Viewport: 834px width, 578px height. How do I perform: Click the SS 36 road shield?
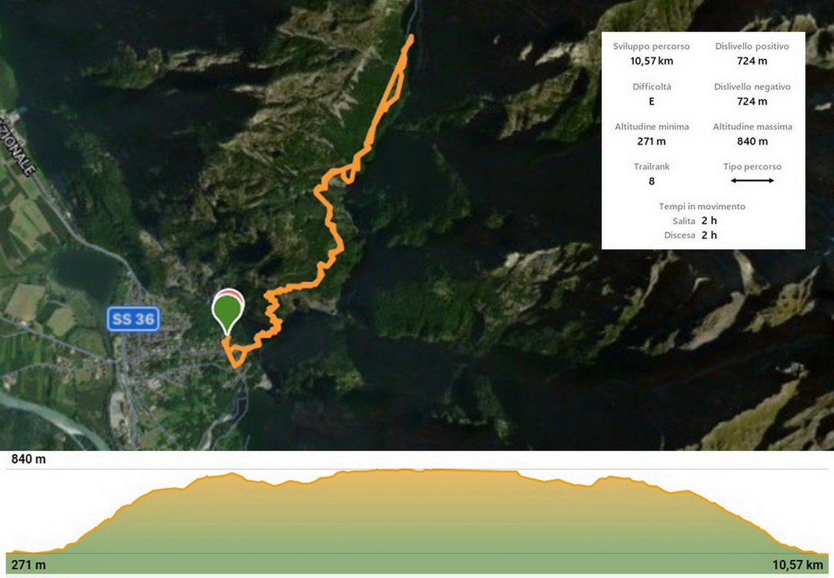tap(133, 319)
